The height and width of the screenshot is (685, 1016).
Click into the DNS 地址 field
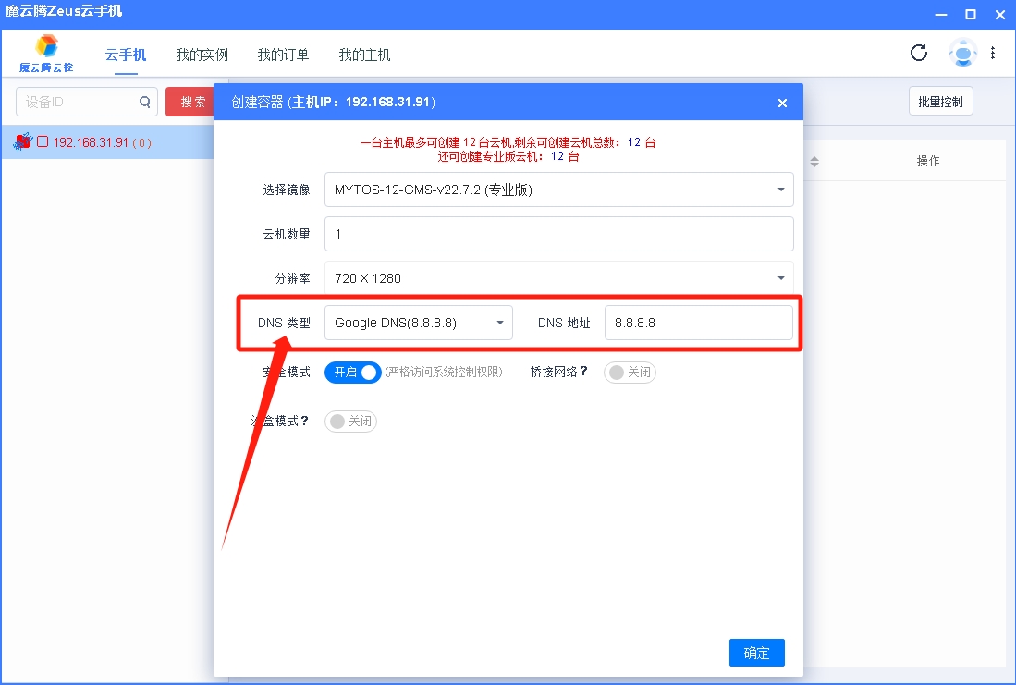pos(698,323)
